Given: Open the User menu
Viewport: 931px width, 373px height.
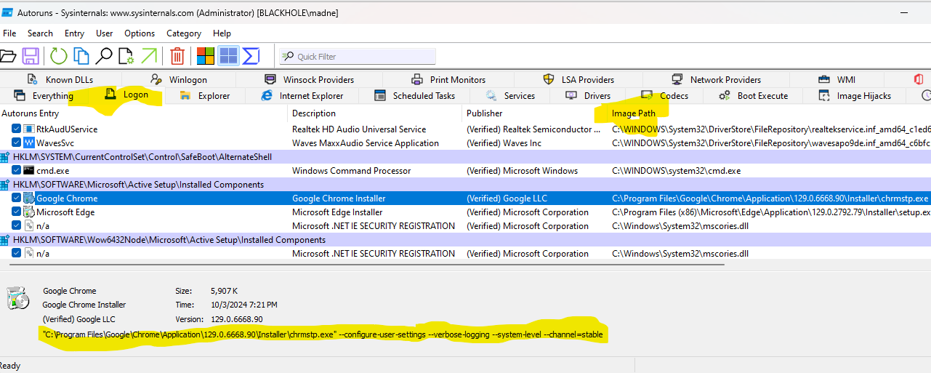Looking at the screenshot, I should [105, 33].
